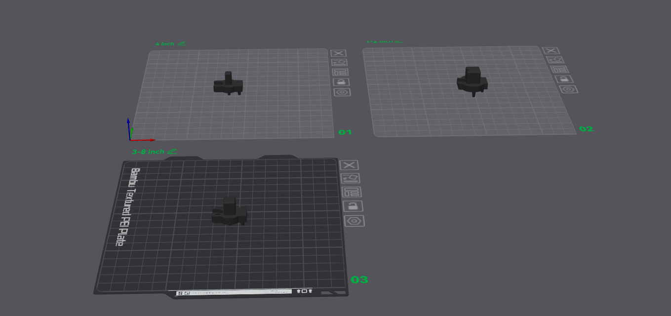Edit the '4 inch' plate name pencil icon

tap(181, 43)
